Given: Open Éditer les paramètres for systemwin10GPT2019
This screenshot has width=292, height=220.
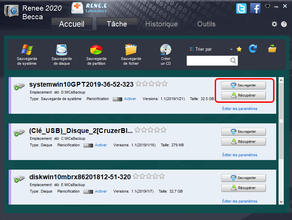Looking at the screenshot, I should click(x=240, y=109).
